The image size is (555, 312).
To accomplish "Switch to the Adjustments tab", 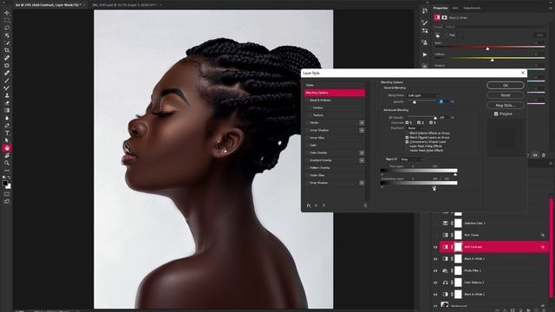I will [x=472, y=8].
